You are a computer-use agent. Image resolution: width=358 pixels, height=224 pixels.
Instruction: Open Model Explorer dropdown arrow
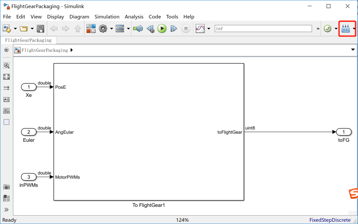(x=129, y=29)
